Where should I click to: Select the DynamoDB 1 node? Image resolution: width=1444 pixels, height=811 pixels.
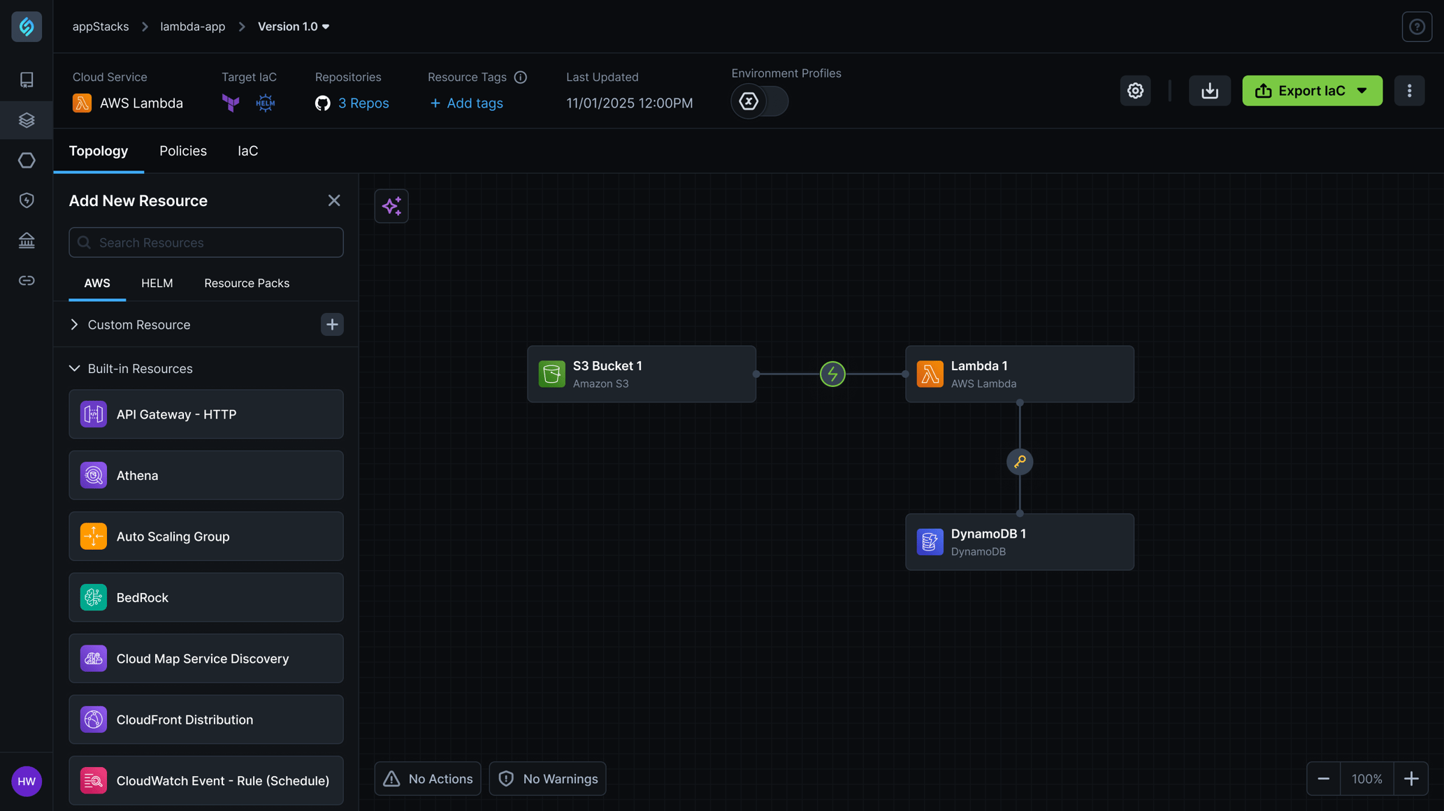pyautogui.click(x=1020, y=542)
